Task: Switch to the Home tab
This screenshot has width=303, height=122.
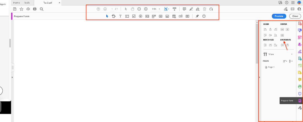Action: (17, 2)
